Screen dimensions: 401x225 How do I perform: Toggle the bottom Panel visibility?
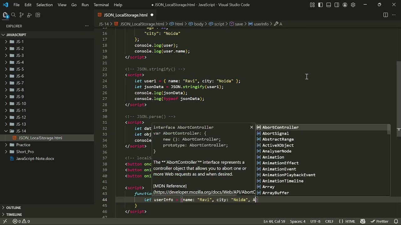pyautogui.click(x=329, y=5)
